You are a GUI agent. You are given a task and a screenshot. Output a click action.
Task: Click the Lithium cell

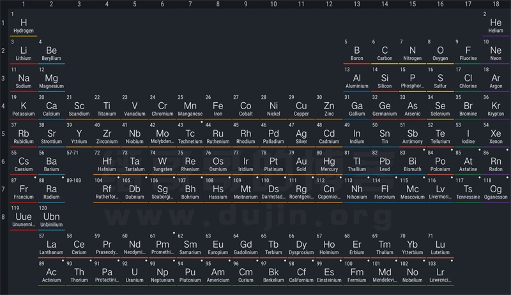coord(24,51)
